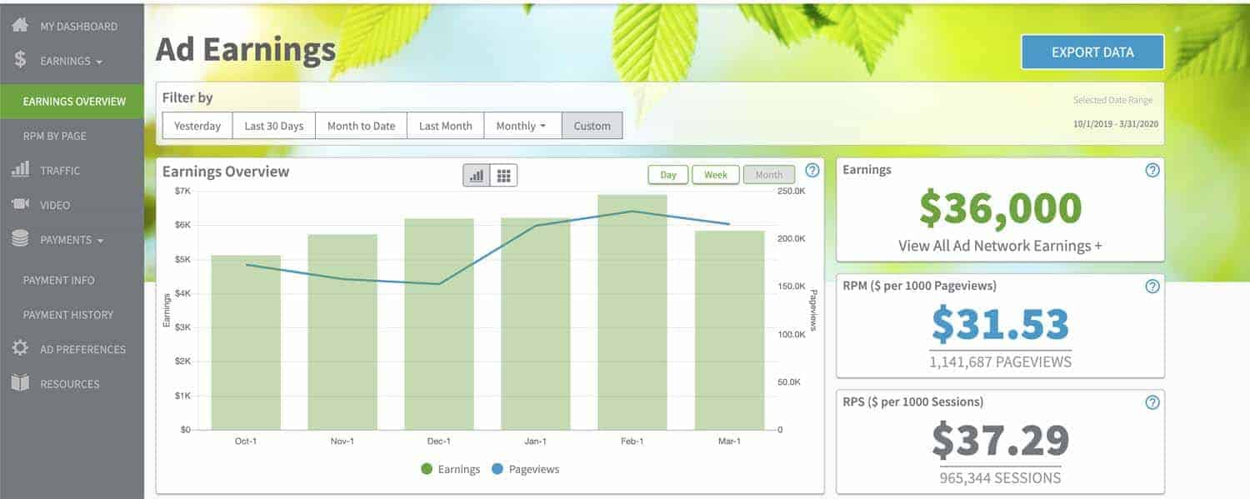1250x499 pixels.
Task: Click the Traffic bar chart sidebar icon
Action: pyautogui.click(x=20, y=170)
